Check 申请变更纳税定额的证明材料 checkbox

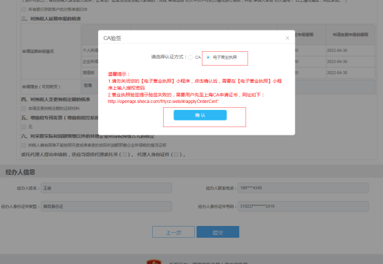coord(24,109)
